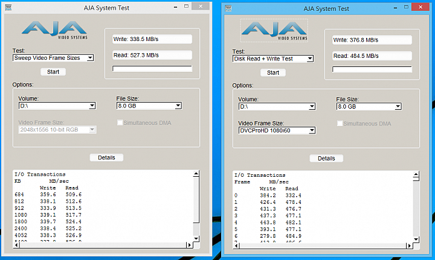Screen dimensions: 435x260
Task: Click the disabled 2048x1556 10-bit RGB dropdown
Action: pyautogui.click(x=57, y=130)
